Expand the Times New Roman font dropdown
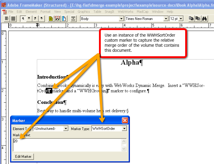 tap(166, 19)
